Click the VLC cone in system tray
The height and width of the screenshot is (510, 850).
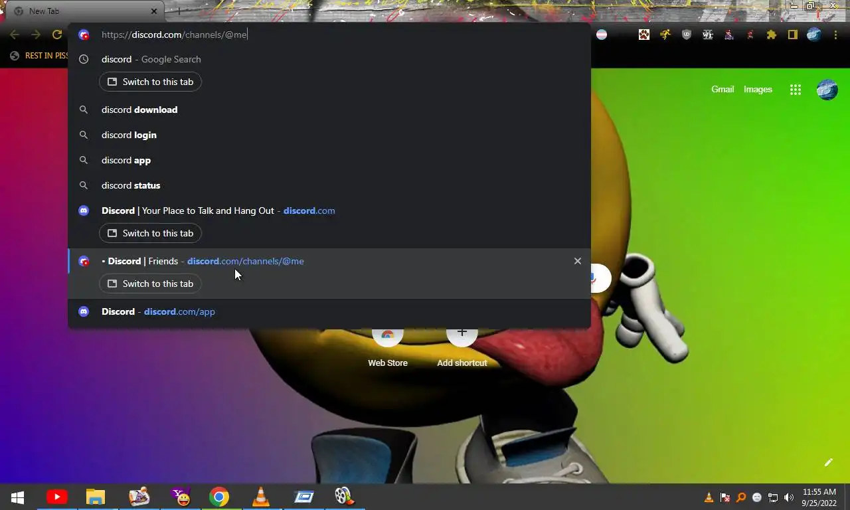(x=709, y=497)
